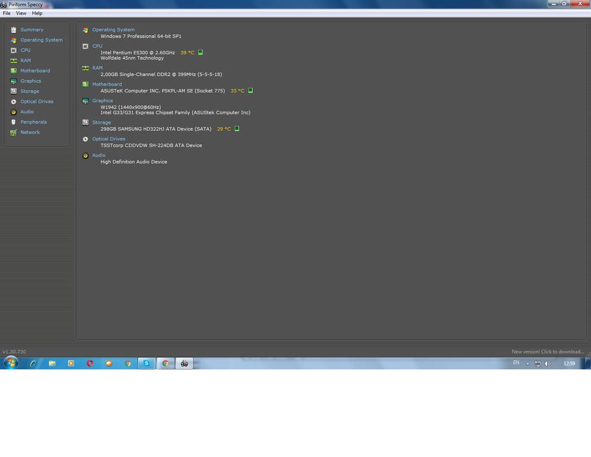Open Audio heading link in summary pane

click(x=99, y=155)
